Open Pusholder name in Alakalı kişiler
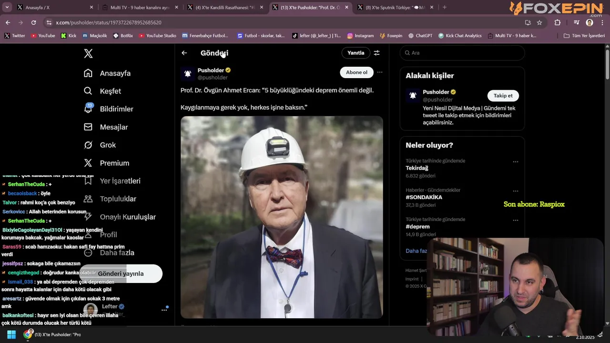This screenshot has width=610, height=343. point(436,92)
